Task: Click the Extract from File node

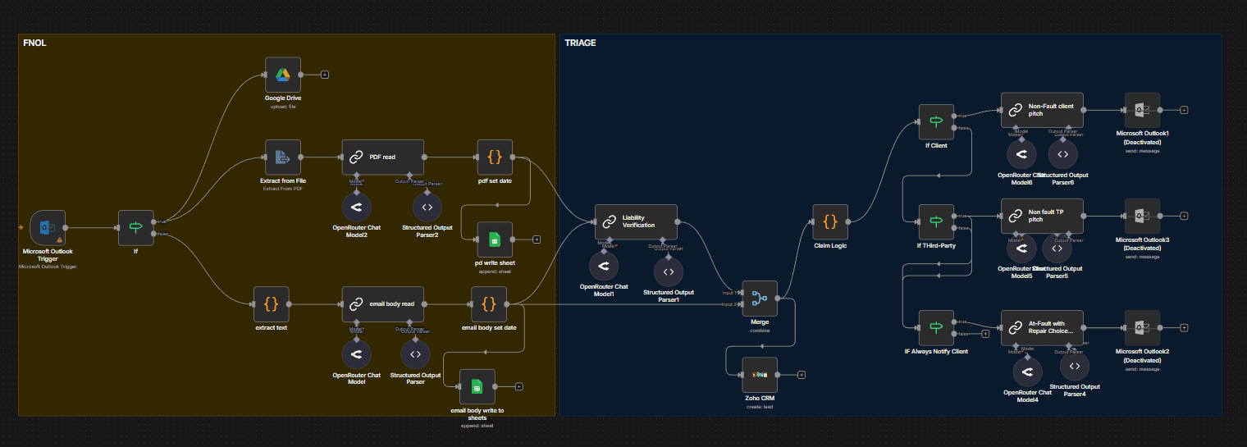Action: (x=282, y=157)
